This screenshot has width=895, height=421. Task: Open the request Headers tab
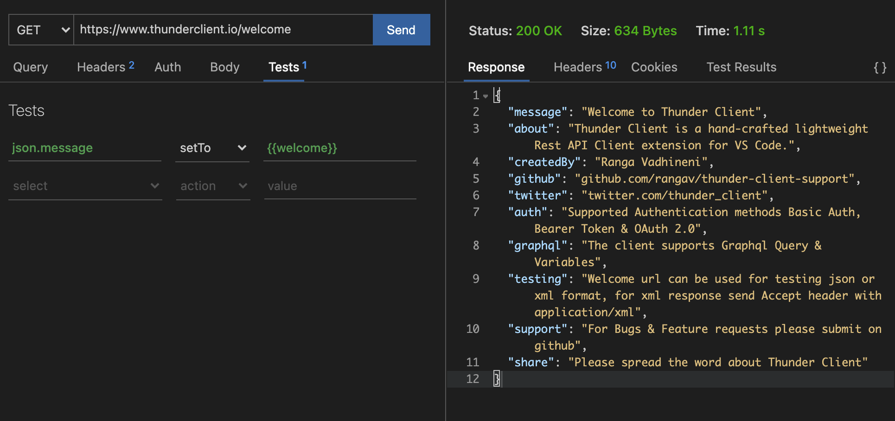click(x=102, y=67)
